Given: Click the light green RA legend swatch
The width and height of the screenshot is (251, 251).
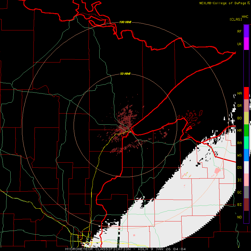Looking at the screenshot, I should [x=246, y=143].
